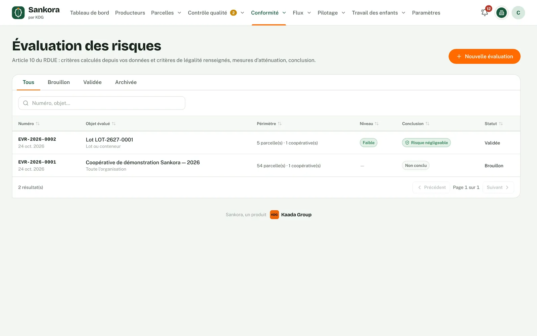Click the Non conclu badge
The width and height of the screenshot is (537, 336).
416,166
